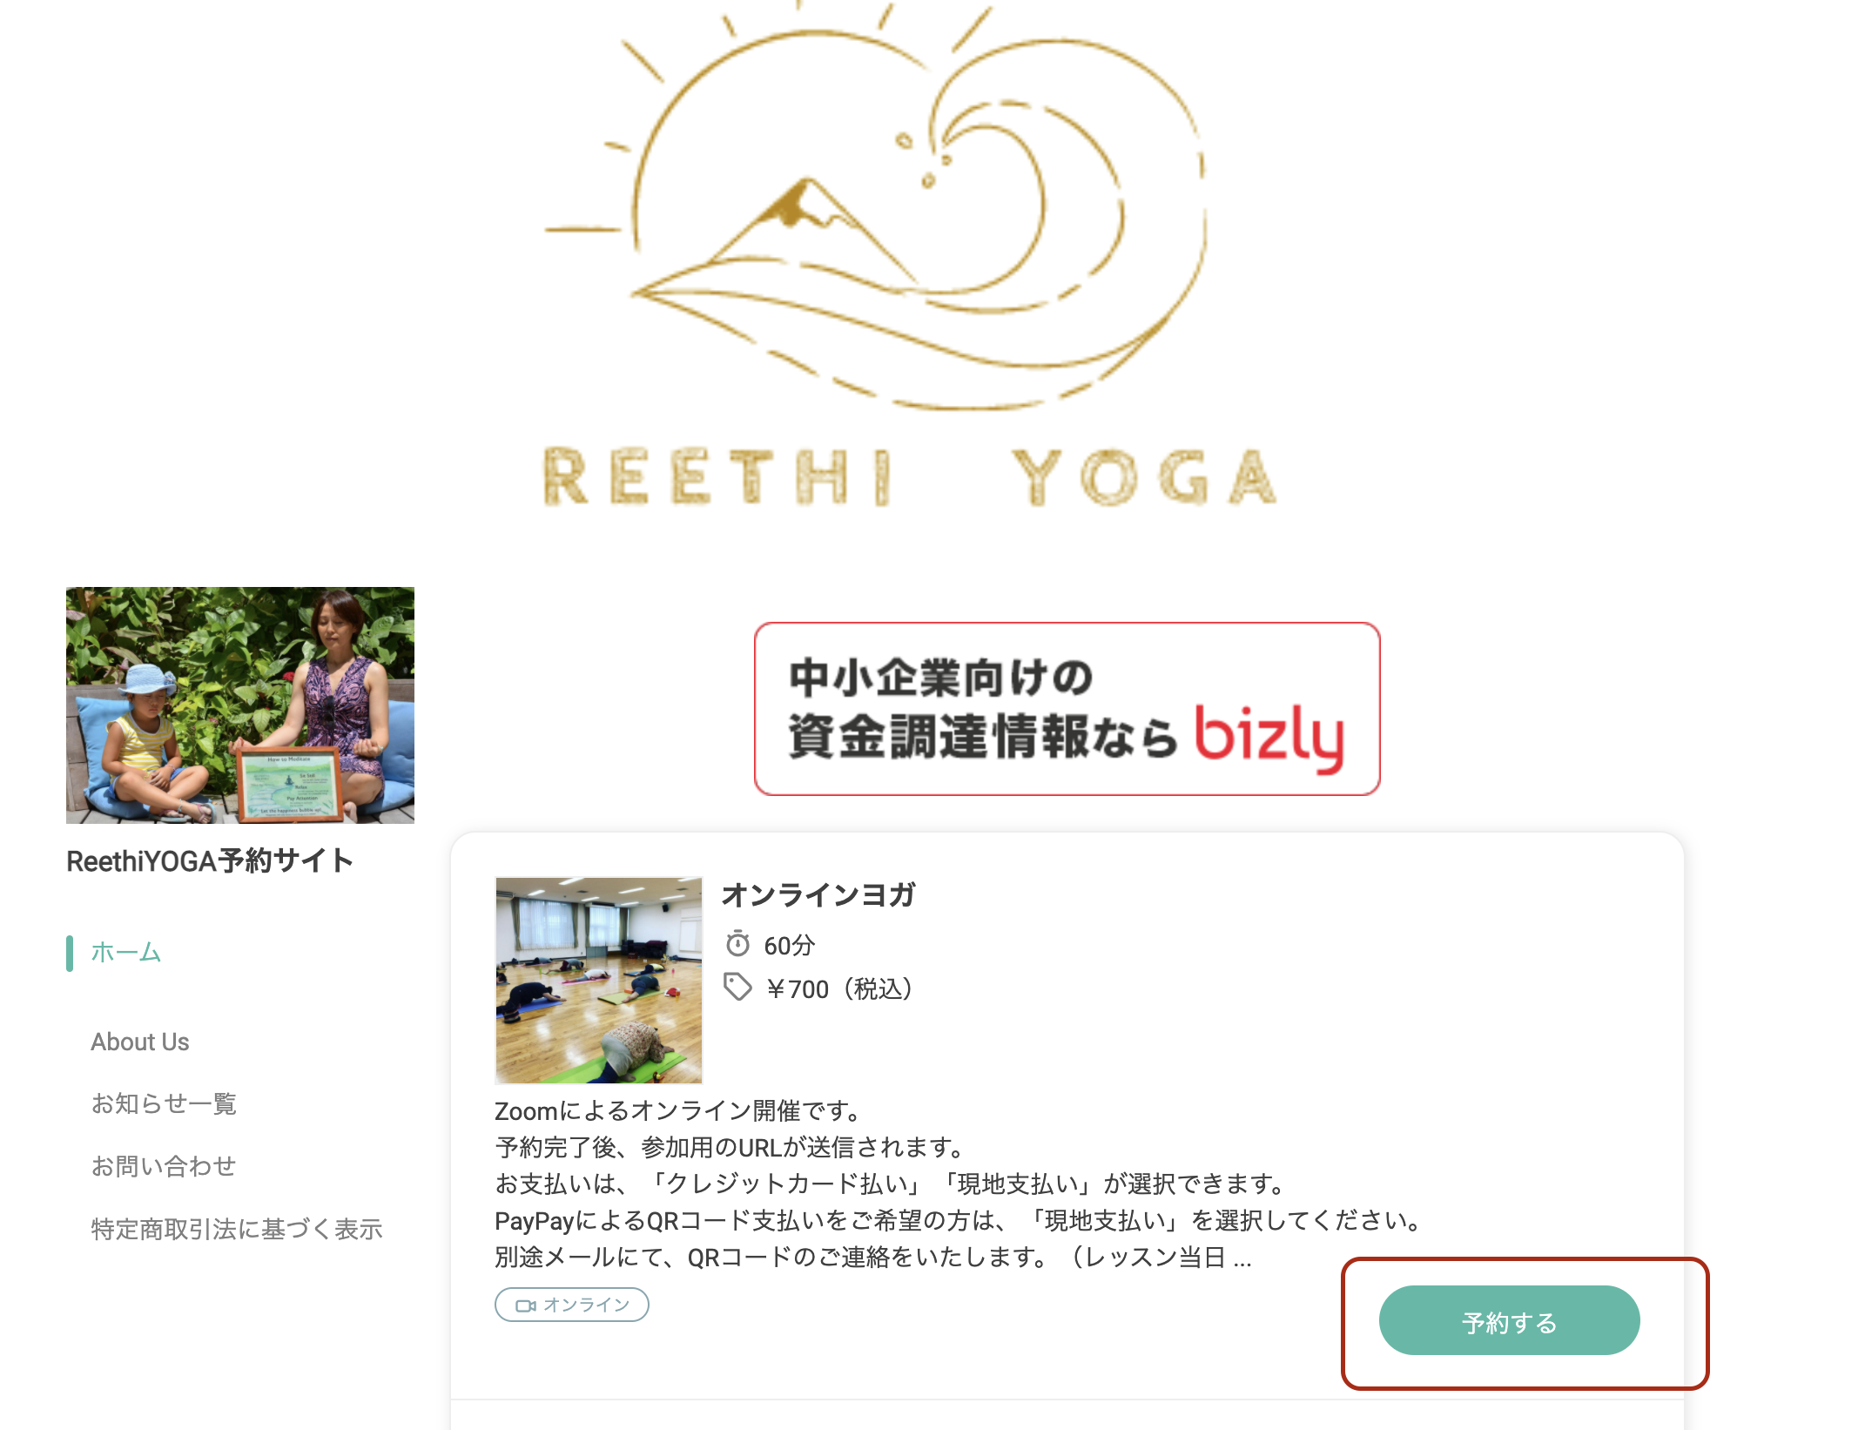Click the オンライン video camera tag

pyautogui.click(x=572, y=1305)
